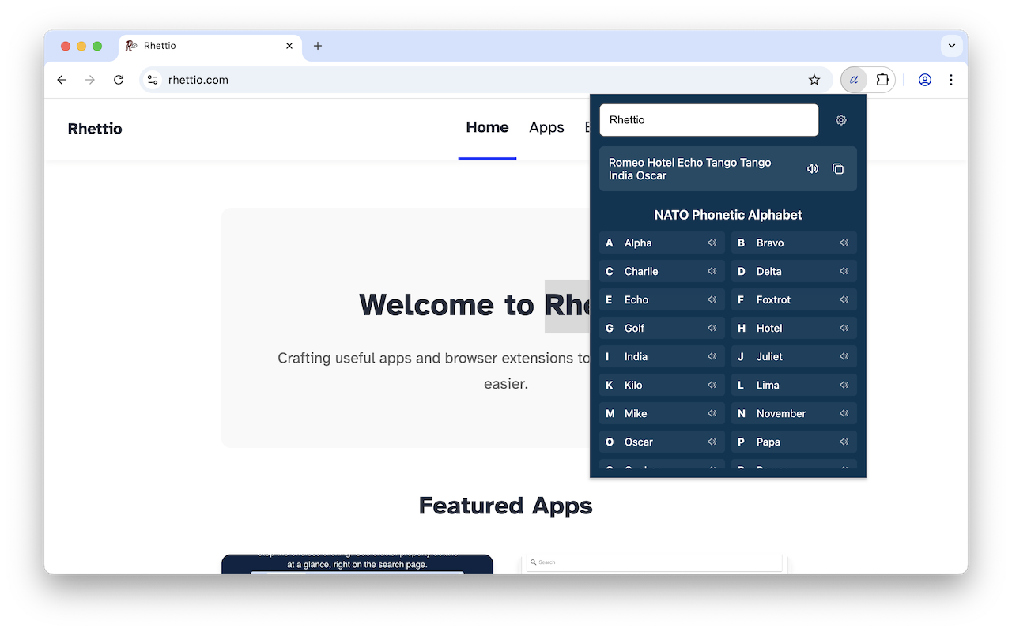Navigate to the Apps page

pos(546,127)
